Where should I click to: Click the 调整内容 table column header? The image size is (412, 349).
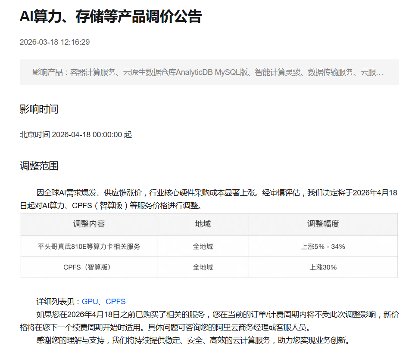(x=89, y=224)
